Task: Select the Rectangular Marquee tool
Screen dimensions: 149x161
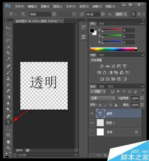Action: [x=8, y=34]
